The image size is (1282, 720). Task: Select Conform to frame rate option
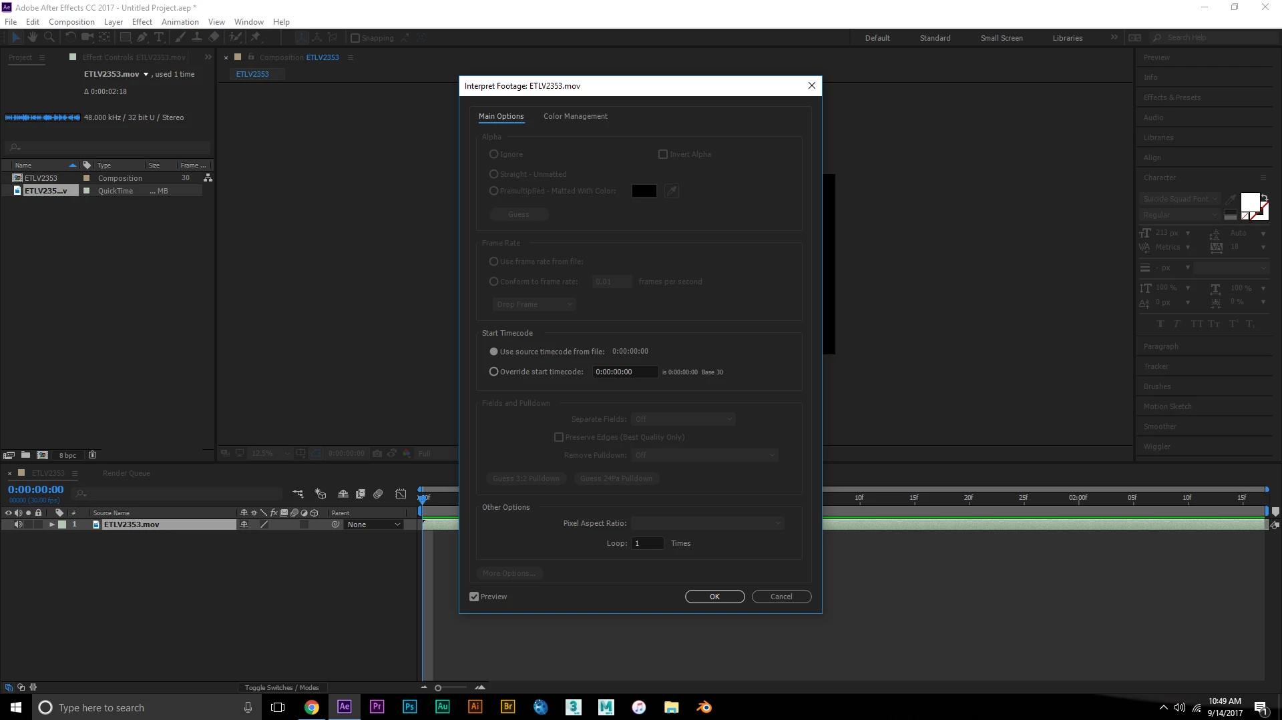494,282
